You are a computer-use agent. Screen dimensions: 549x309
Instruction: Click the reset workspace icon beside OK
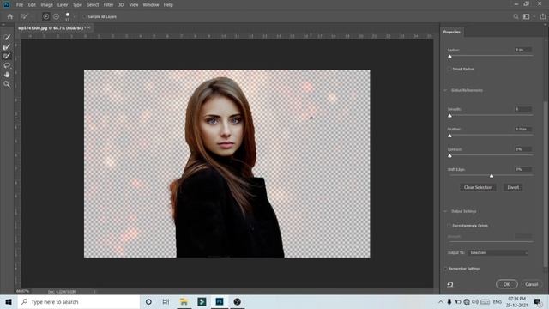(x=450, y=284)
